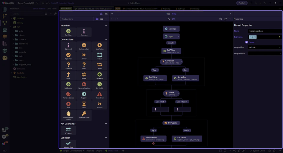
Task: Collapse the left actions panel with double chevron
Action: 112,14
